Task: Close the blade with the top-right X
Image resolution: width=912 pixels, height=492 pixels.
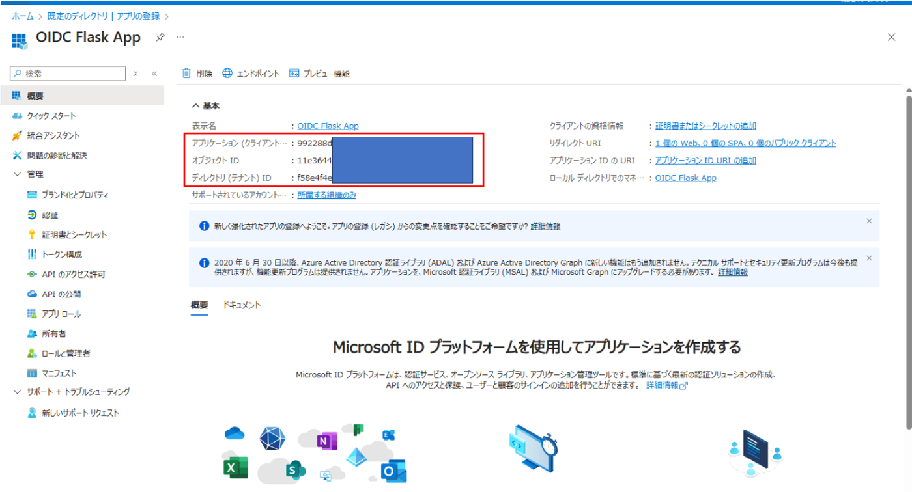Action: point(891,37)
